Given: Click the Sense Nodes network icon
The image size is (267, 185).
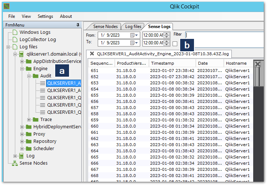Looking at the screenshot, I should click(x=15, y=163).
